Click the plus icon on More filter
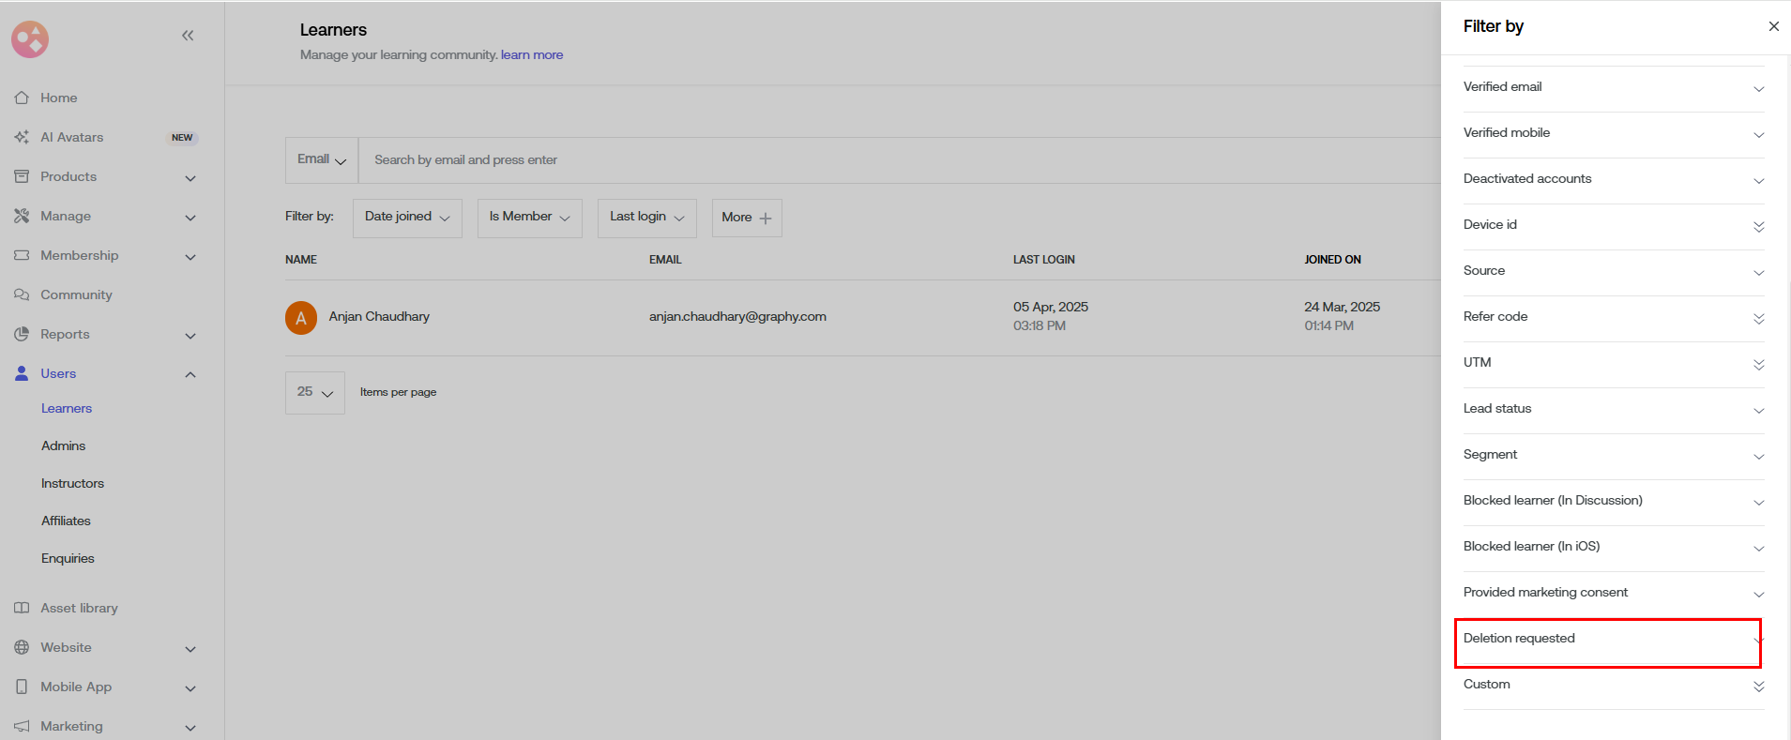This screenshot has height=740, width=1791. point(766,218)
